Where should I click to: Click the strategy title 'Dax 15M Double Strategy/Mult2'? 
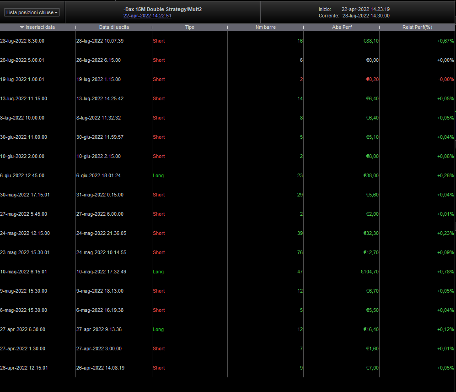[163, 9]
